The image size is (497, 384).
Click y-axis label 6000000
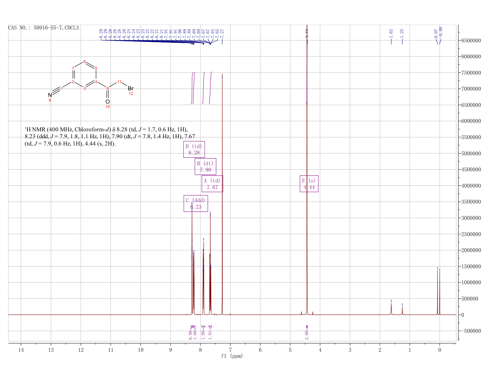471,121
